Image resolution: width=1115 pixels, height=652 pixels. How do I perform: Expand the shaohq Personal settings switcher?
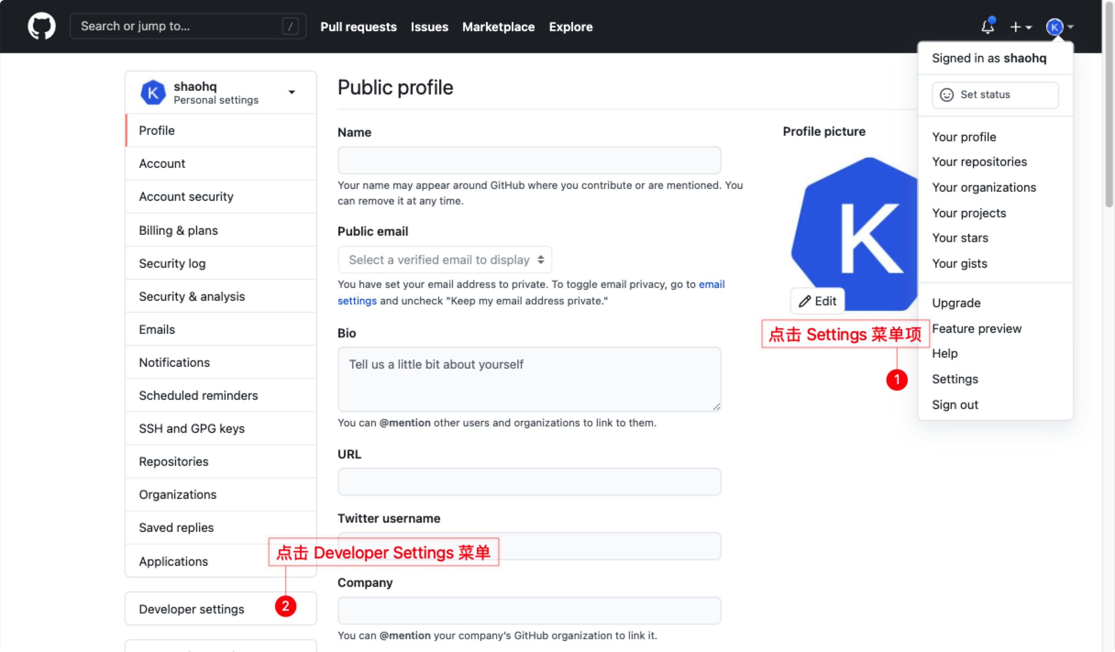292,92
